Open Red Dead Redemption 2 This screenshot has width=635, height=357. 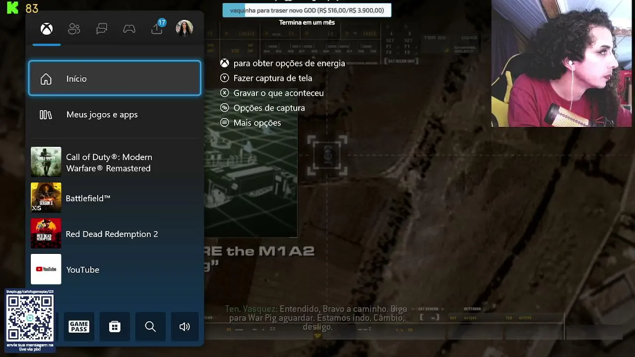pyautogui.click(x=115, y=234)
